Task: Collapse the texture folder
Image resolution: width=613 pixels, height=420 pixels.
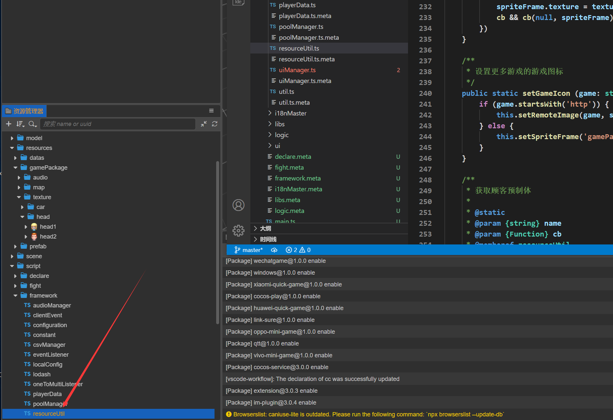Action: coord(19,197)
